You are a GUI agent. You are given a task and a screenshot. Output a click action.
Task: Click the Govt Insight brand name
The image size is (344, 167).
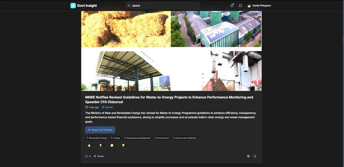pyautogui.click(x=87, y=6)
